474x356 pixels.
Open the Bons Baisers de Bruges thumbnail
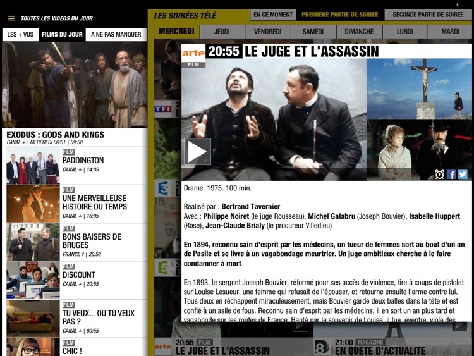(33, 242)
